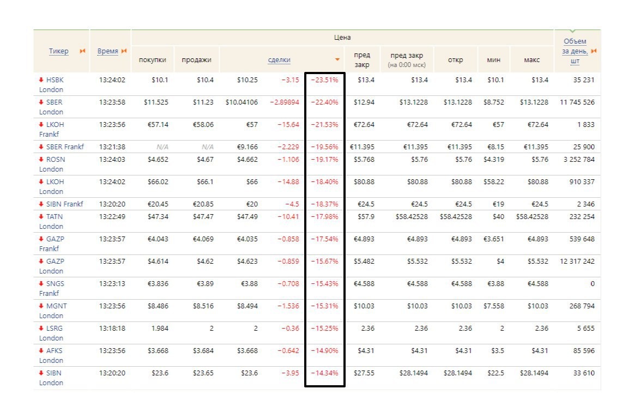Viewport: 634px width, 419px height.
Task: Select the sell price $66.1
Action: click(205, 182)
